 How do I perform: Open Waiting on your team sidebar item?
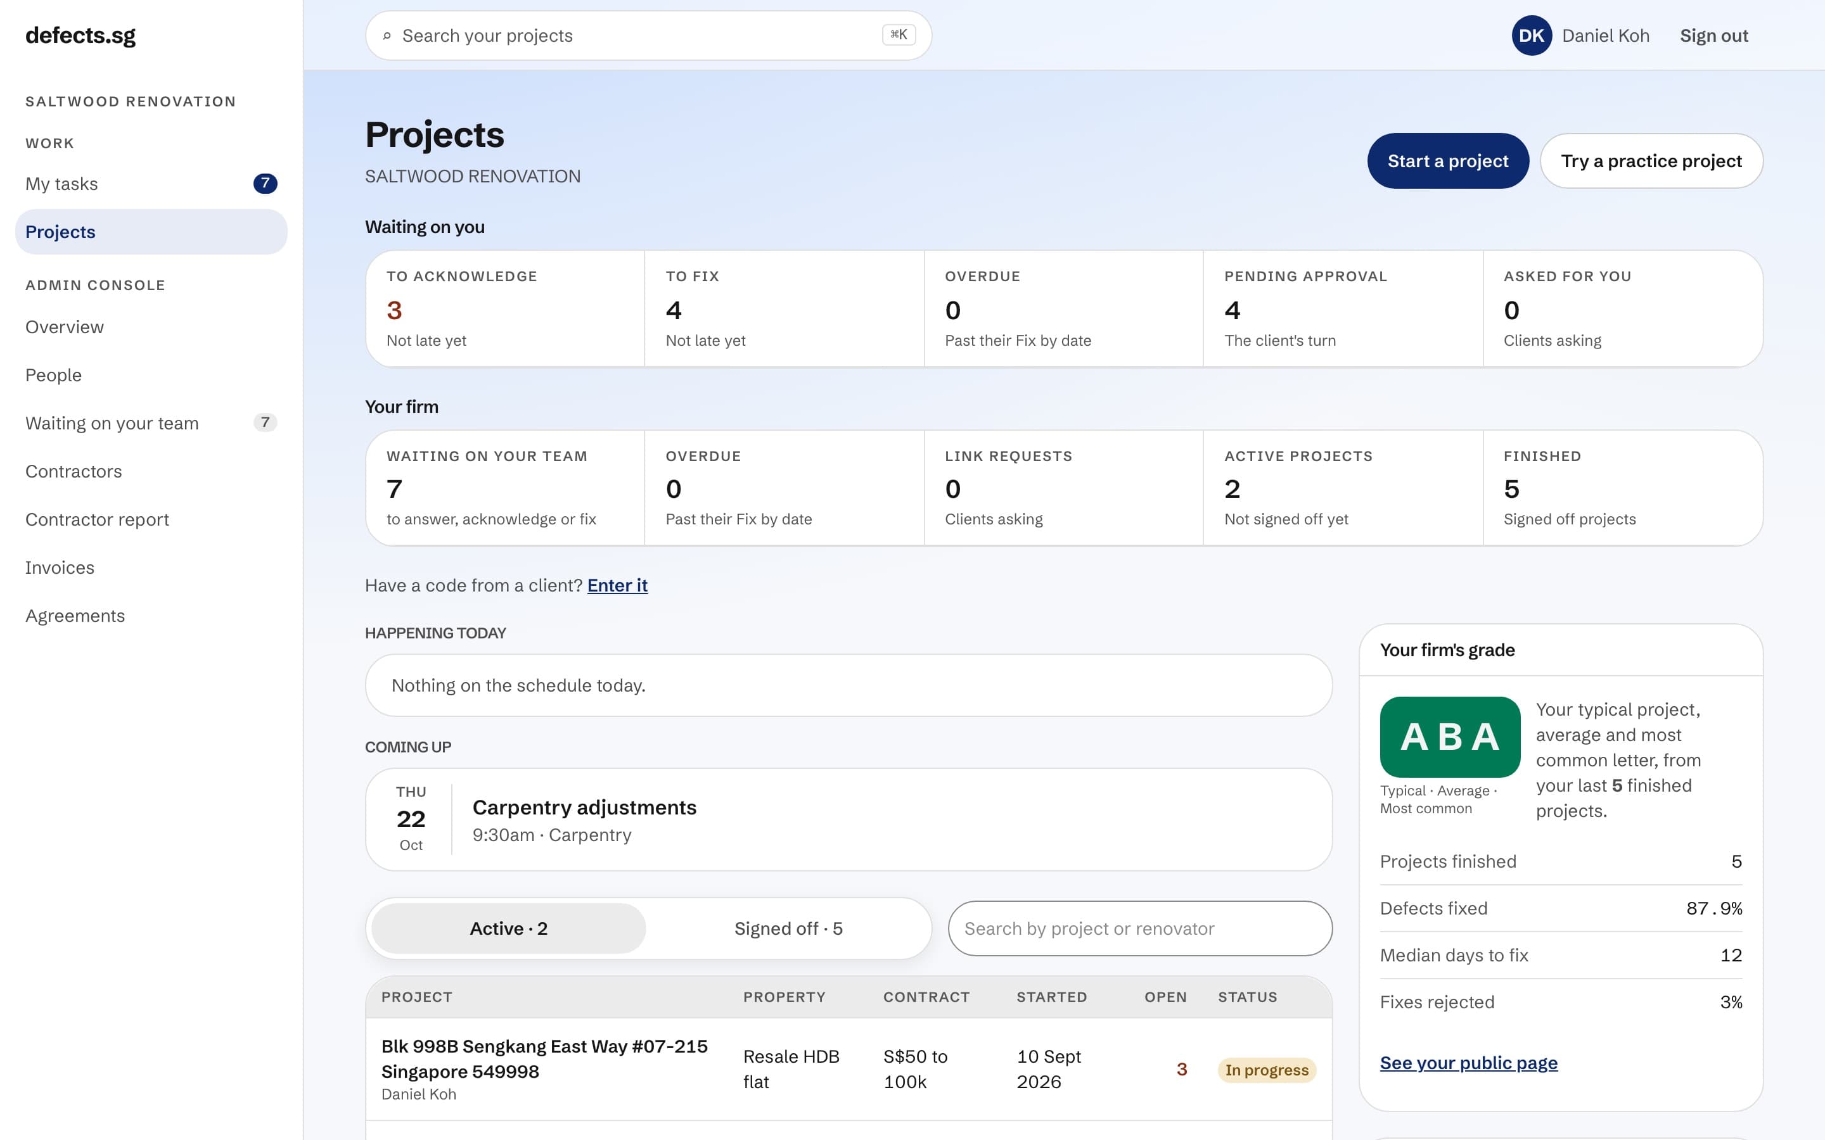pyautogui.click(x=151, y=423)
